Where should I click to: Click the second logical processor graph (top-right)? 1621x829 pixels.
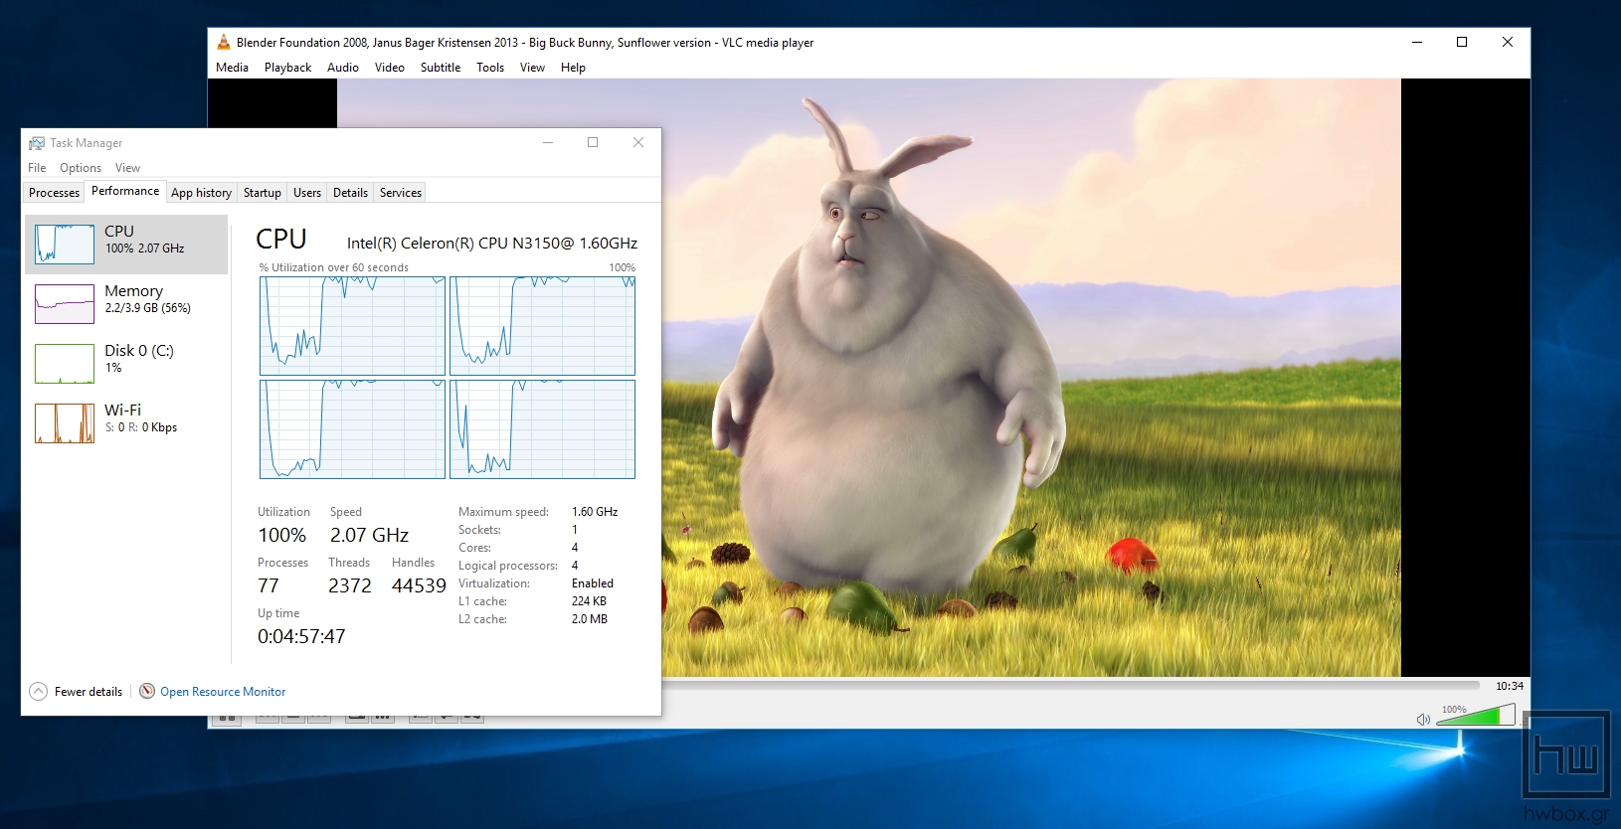click(542, 326)
